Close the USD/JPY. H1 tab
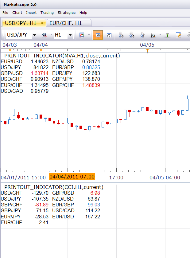This screenshot has height=258, width=190. pyautogui.click(x=42, y=23)
